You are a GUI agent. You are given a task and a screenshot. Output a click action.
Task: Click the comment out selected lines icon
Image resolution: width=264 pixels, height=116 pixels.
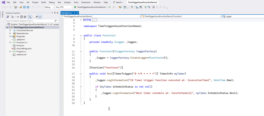click(x=145, y=7)
